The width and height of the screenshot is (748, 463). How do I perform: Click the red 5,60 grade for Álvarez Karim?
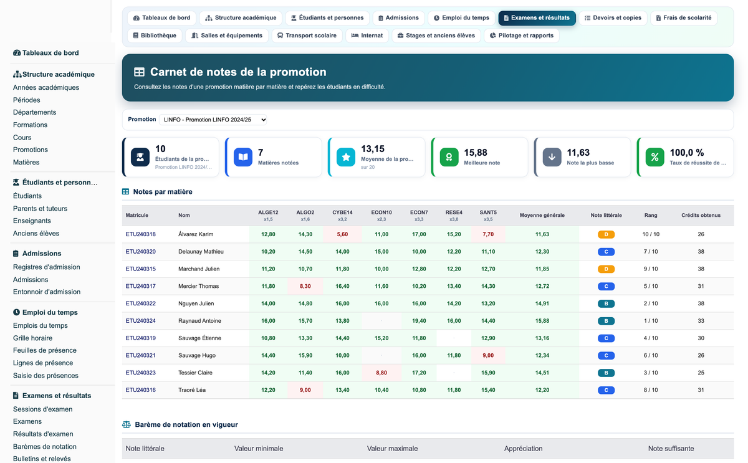coord(342,234)
